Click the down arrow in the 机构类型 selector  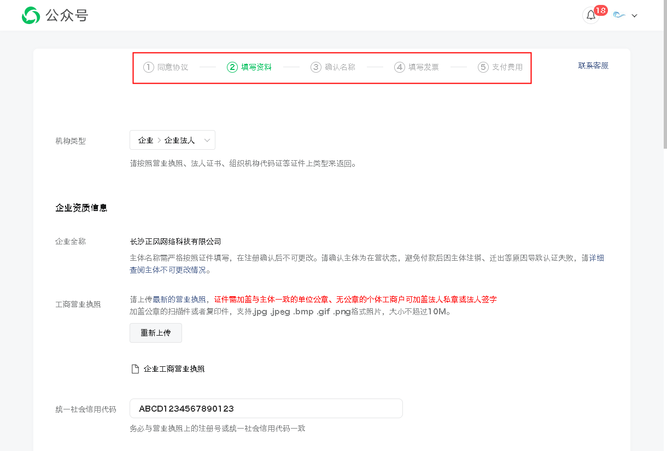[207, 140]
